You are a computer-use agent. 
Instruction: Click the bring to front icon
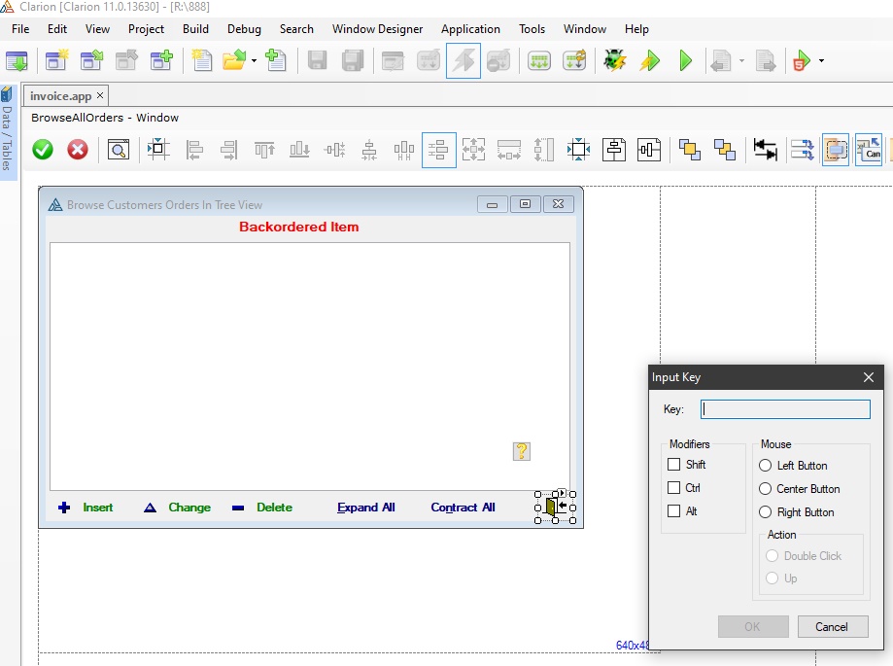(x=690, y=150)
